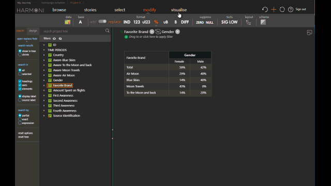Image resolution: width=331 pixels, height=186 pixels.
Task: Toggle headings checkbox
Action: click(x=20, y=81)
